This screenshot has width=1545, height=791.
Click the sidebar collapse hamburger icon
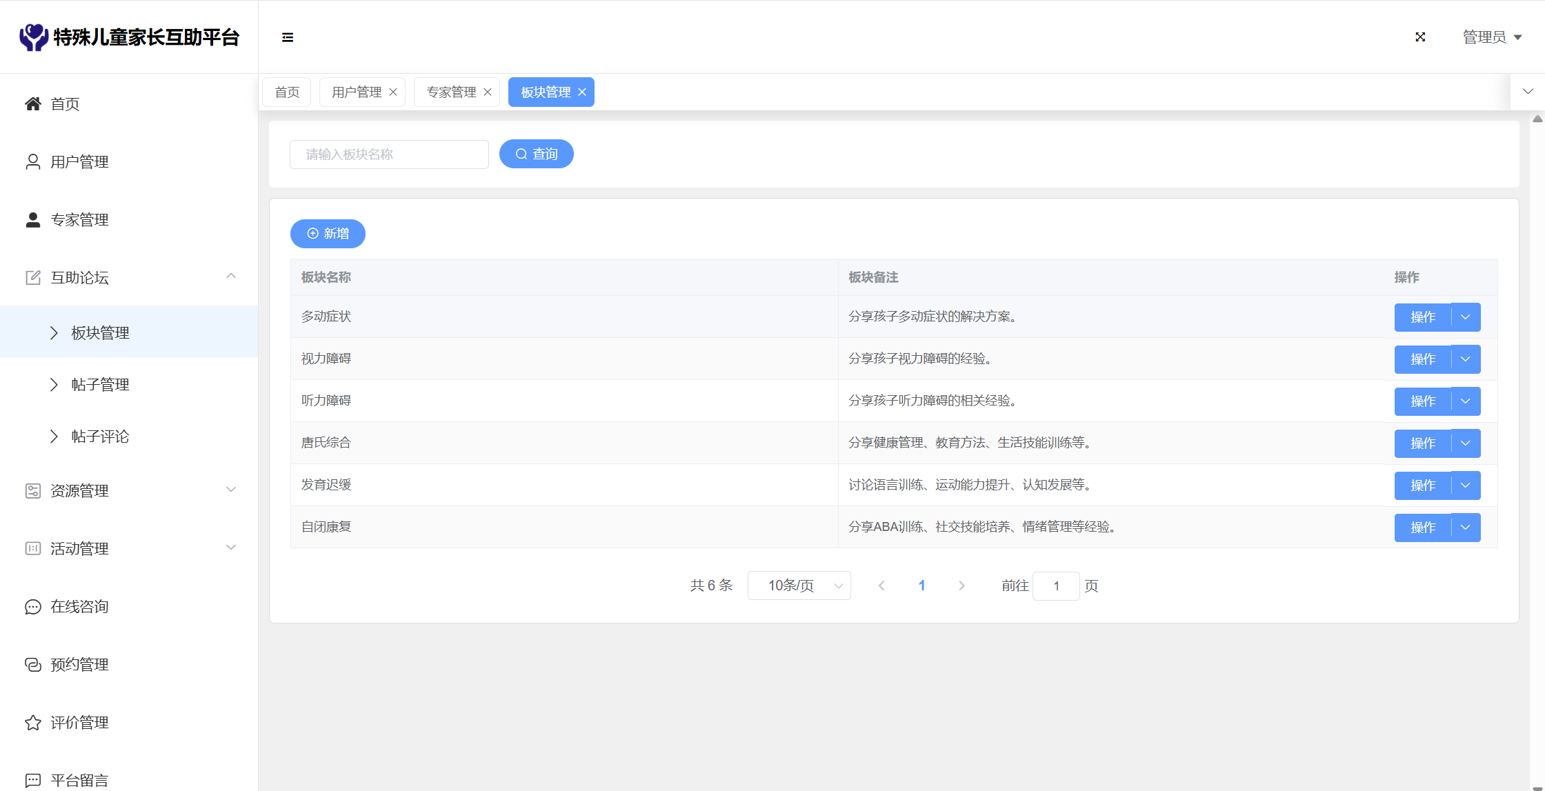point(288,37)
